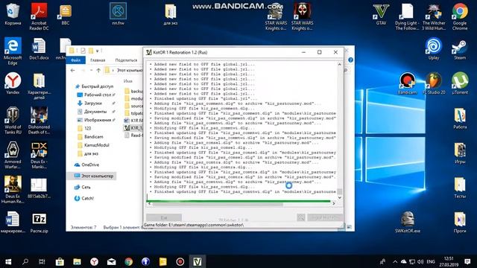The width and height of the screenshot is (477, 268).
Task: Open Microsoft Store from the taskbar
Action: click(60, 261)
